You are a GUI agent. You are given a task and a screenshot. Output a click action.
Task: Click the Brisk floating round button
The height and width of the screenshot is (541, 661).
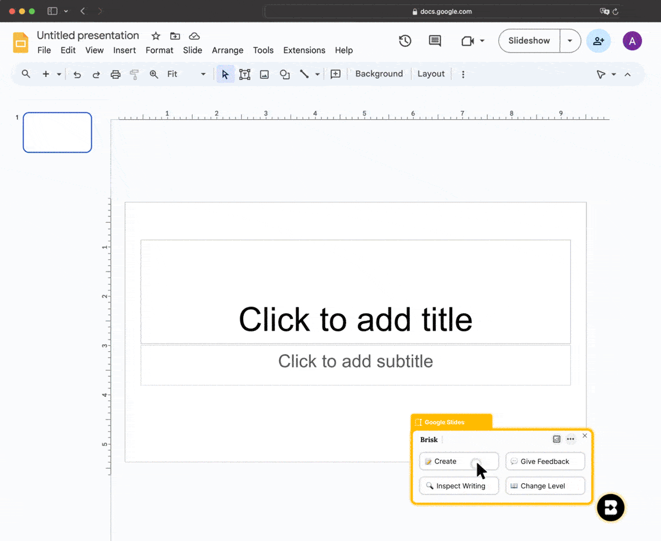(611, 508)
